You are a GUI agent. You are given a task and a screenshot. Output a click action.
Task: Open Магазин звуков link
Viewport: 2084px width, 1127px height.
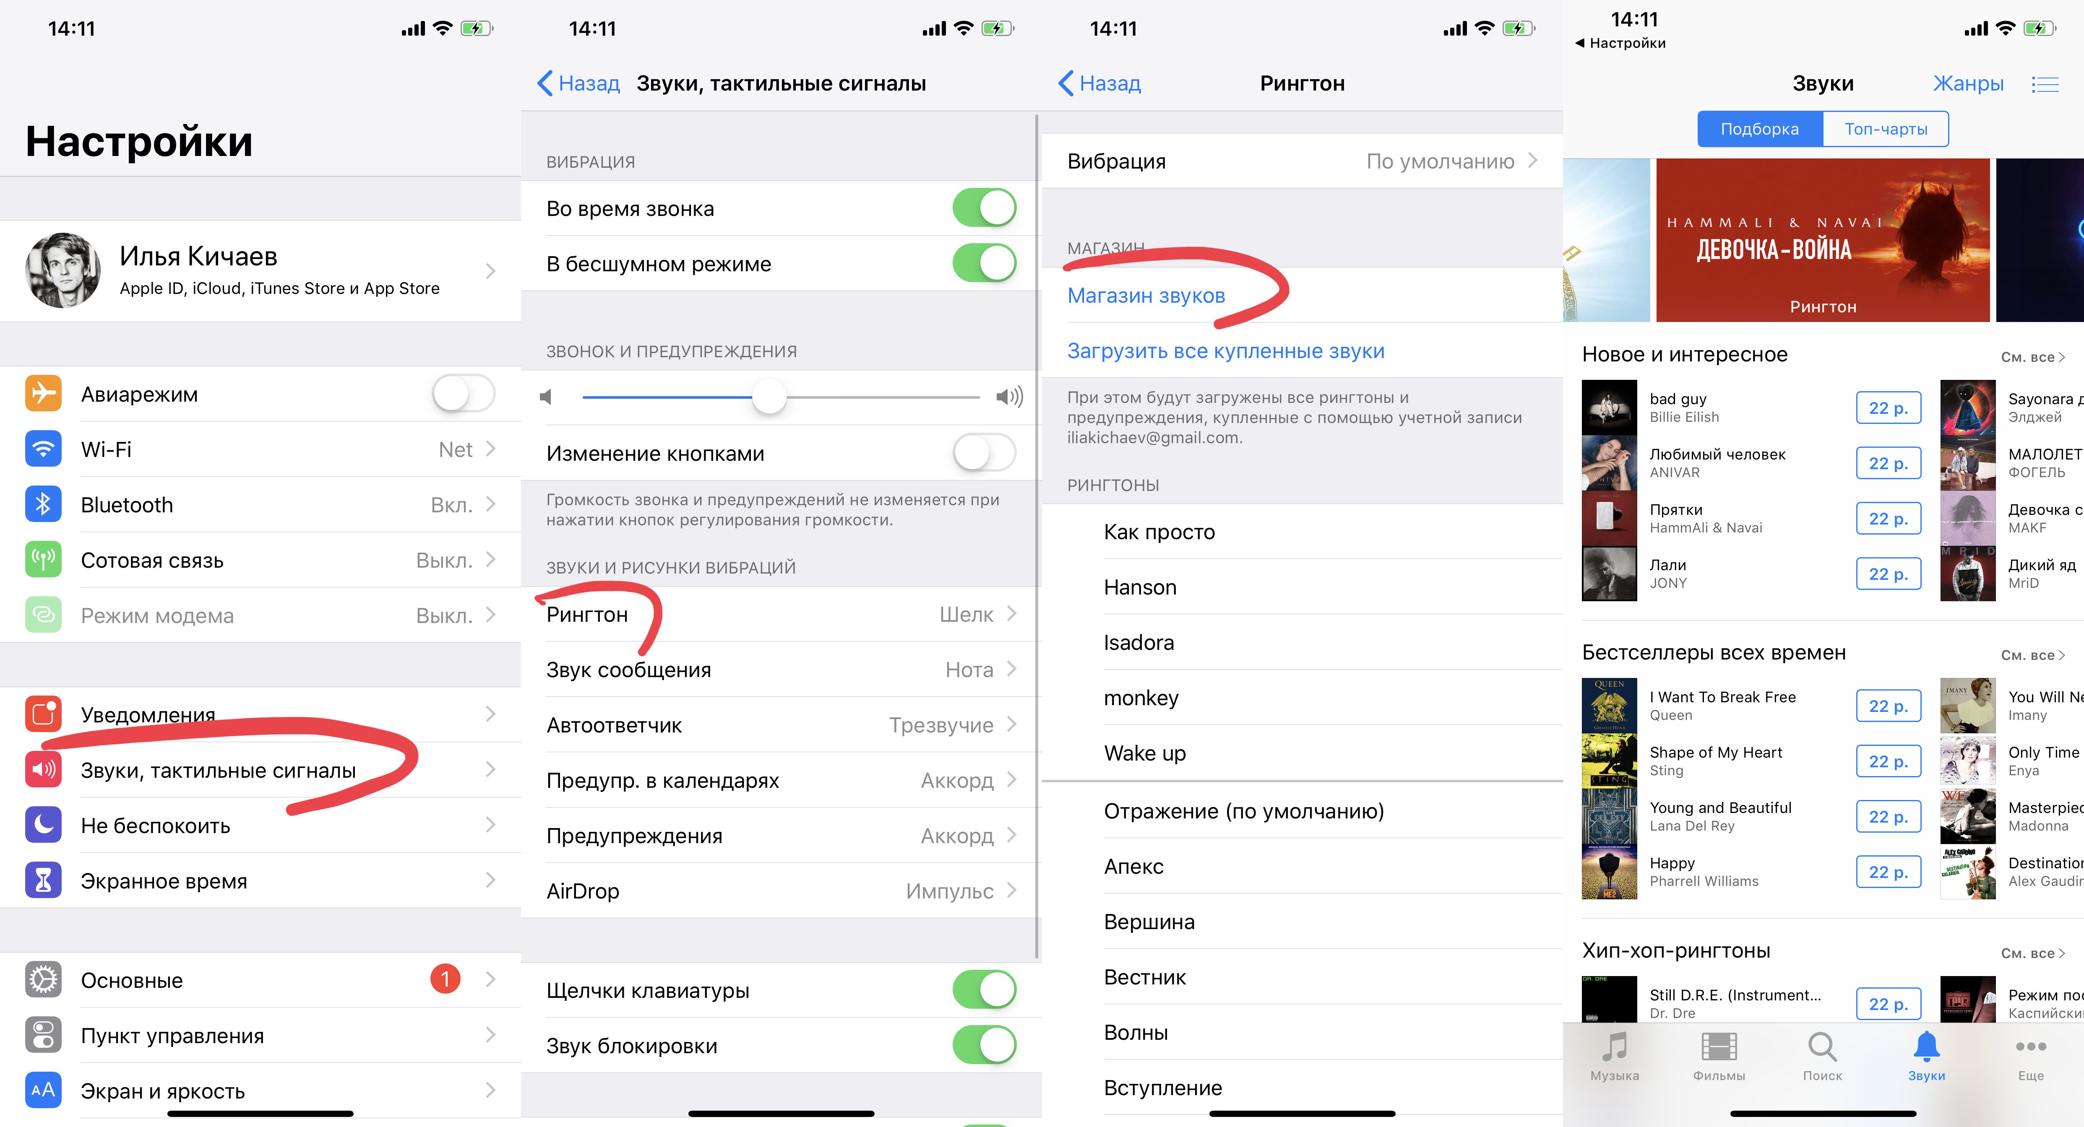(1146, 294)
